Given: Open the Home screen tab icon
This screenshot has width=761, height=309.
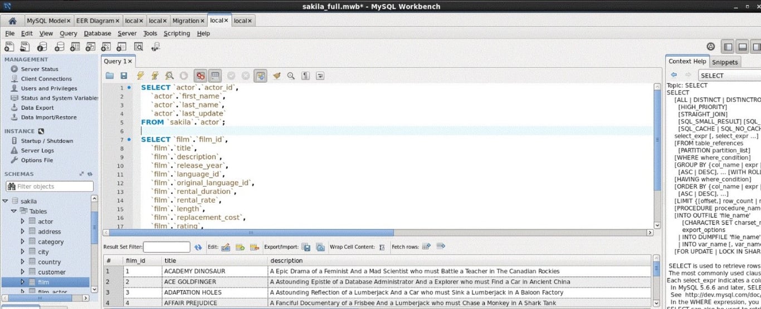Looking at the screenshot, I should [12, 21].
